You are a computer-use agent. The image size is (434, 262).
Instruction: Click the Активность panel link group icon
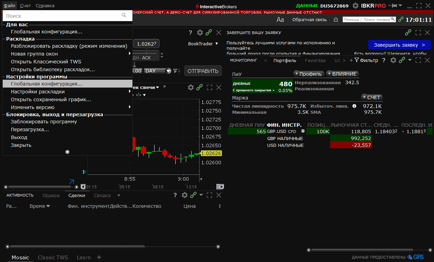click(193, 195)
